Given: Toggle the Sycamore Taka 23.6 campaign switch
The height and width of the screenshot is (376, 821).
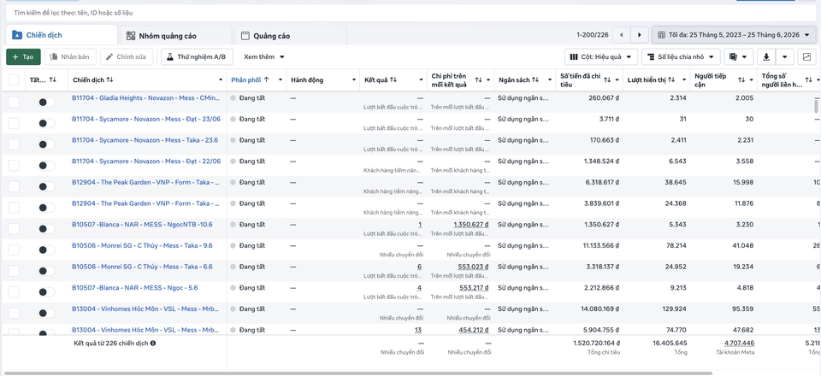Looking at the screenshot, I should pos(46,144).
